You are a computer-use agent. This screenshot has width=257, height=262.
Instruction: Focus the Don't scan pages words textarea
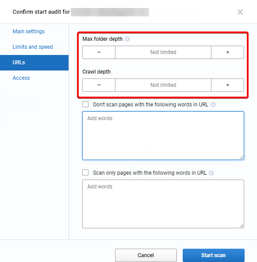coord(163,136)
